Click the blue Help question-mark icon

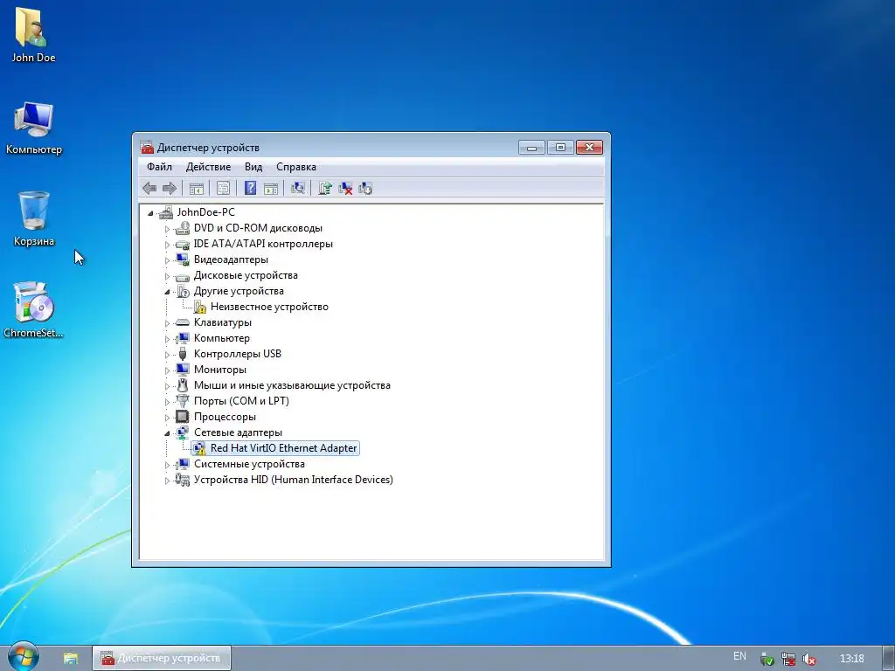coord(250,188)
